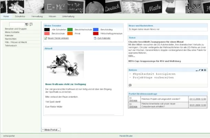Select orange Privat color swatch

[x=70, y=33]
